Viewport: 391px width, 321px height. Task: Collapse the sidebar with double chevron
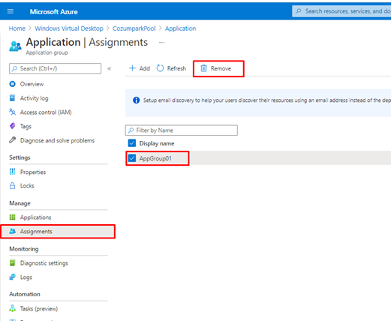click(x=110, y=69)
